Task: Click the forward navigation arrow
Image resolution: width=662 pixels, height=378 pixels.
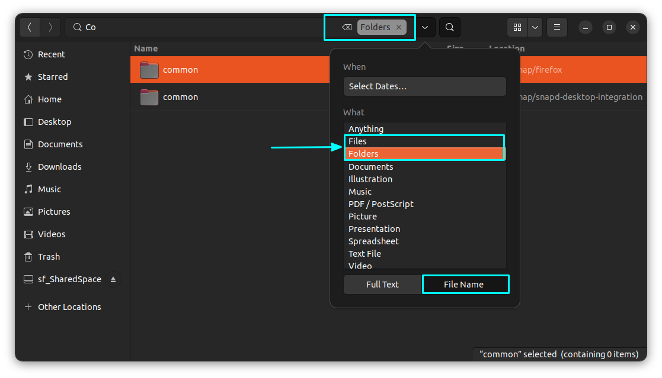Action: (50, 27)
